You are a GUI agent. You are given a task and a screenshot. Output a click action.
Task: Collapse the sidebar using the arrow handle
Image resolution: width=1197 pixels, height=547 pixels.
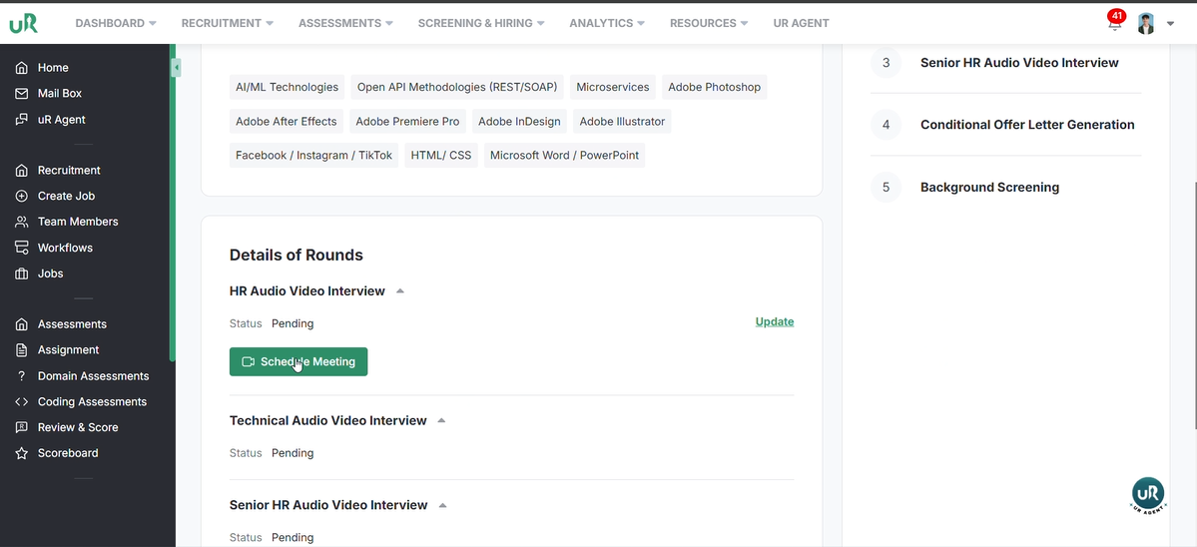click(176, 68)
